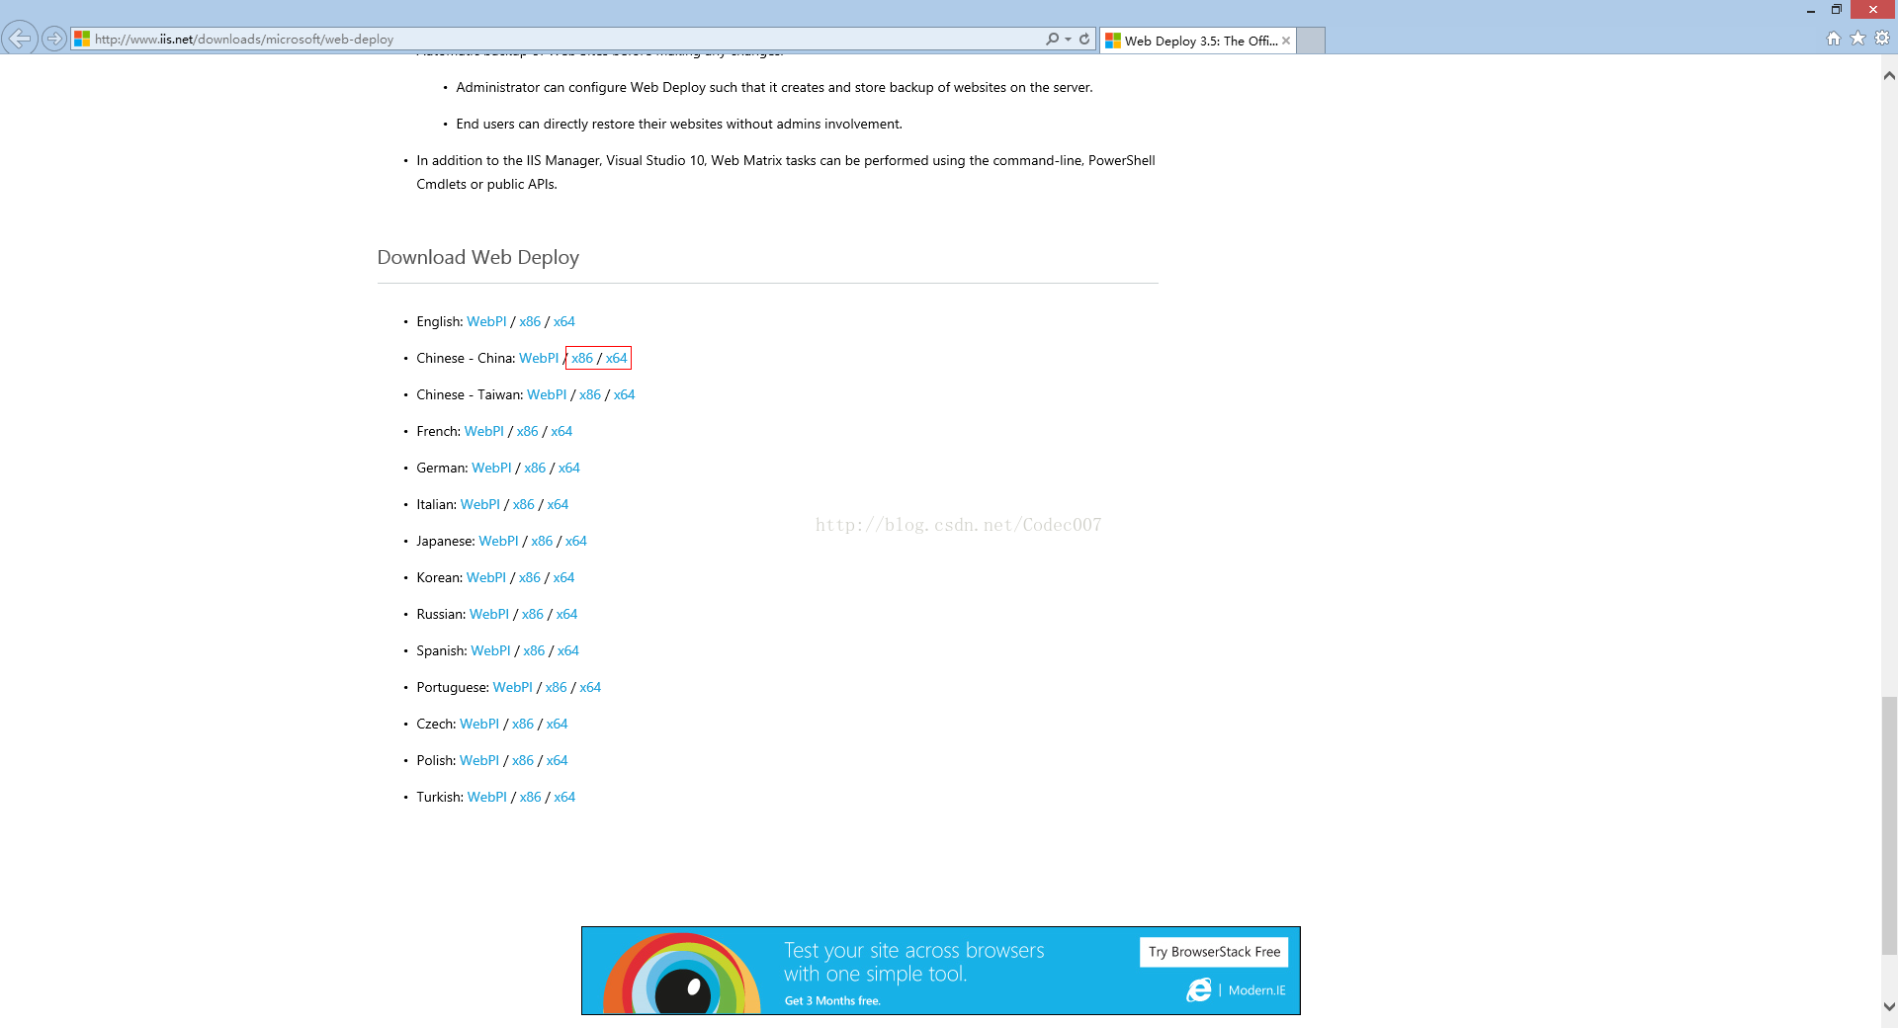Download Czech x64 build
The width and height of the screenshot is (1898, 1028).
(558, 724)
